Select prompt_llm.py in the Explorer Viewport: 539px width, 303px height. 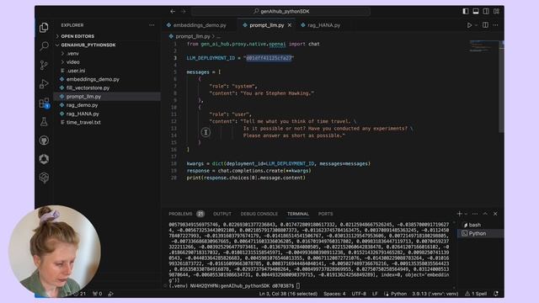(x=83, y=97)
